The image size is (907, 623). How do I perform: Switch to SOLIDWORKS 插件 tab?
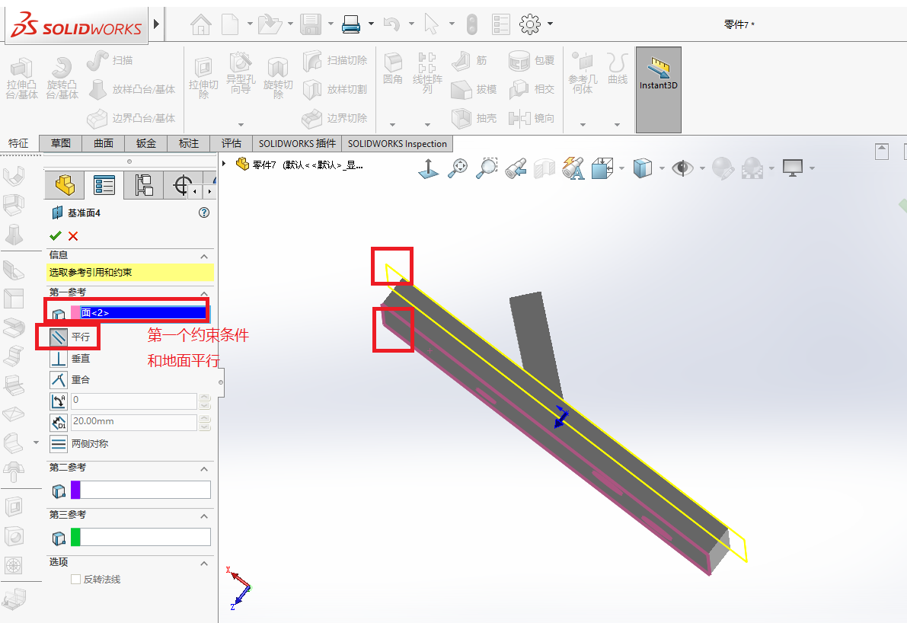(x=297, y=143)
